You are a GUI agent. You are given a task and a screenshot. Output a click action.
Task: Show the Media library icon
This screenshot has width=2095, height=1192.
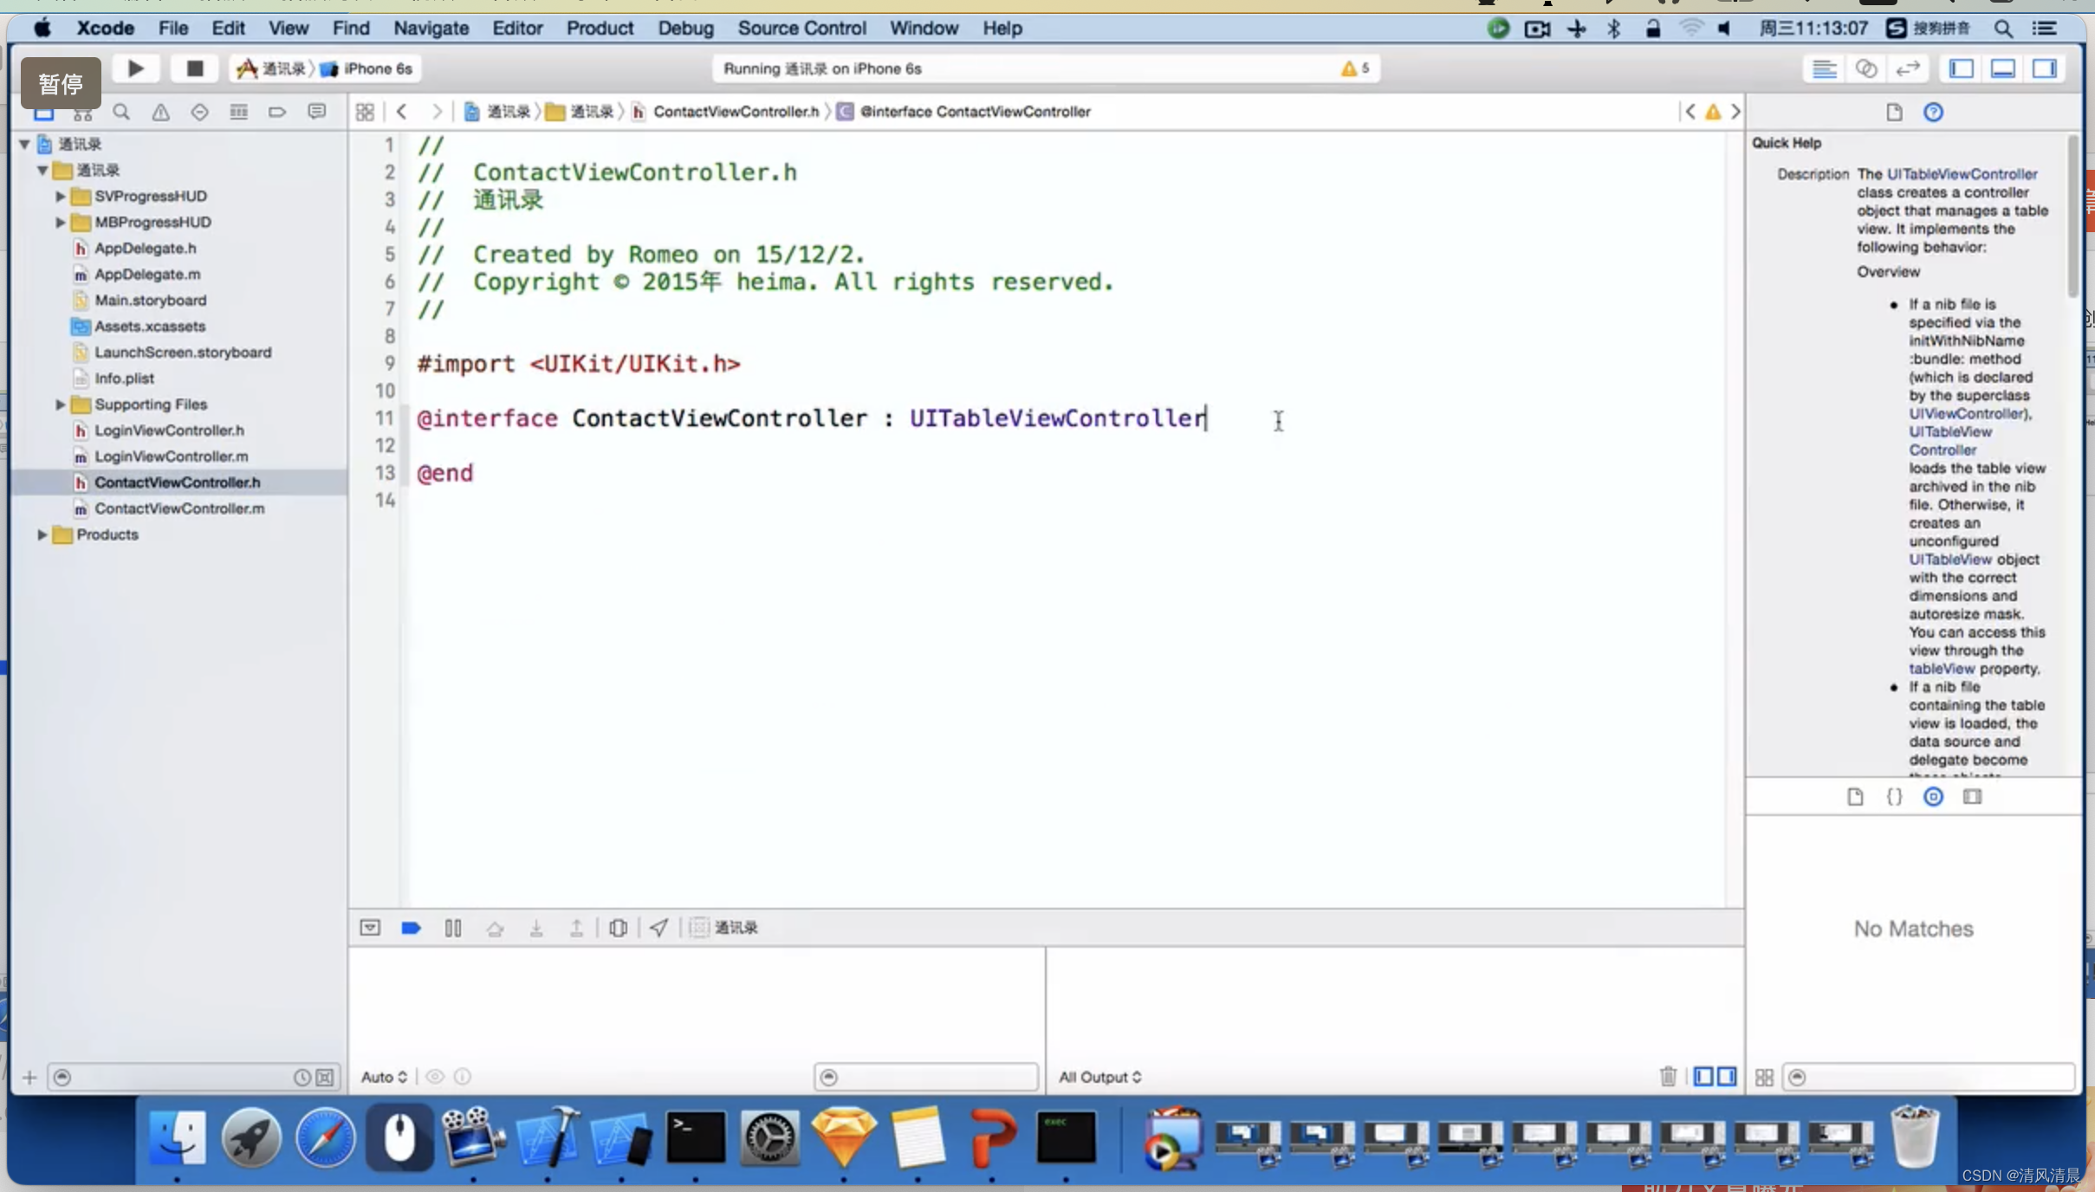click(x=1972, y=797)
